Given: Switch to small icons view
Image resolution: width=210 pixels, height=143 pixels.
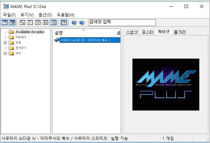Looking at the screenshot, I should click(x=30, y=22).
